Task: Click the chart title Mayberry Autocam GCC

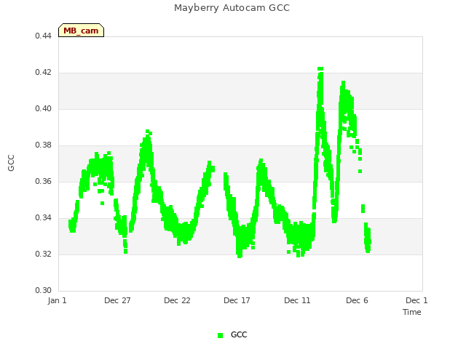Action: click(x=232, y=8)
